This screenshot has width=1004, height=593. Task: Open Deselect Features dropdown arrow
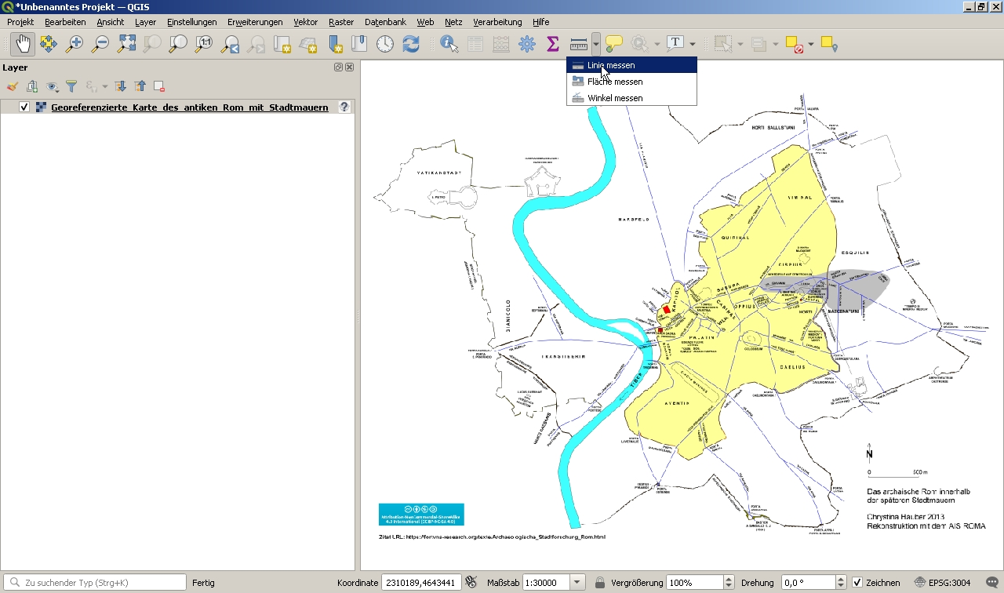[811, 44]
